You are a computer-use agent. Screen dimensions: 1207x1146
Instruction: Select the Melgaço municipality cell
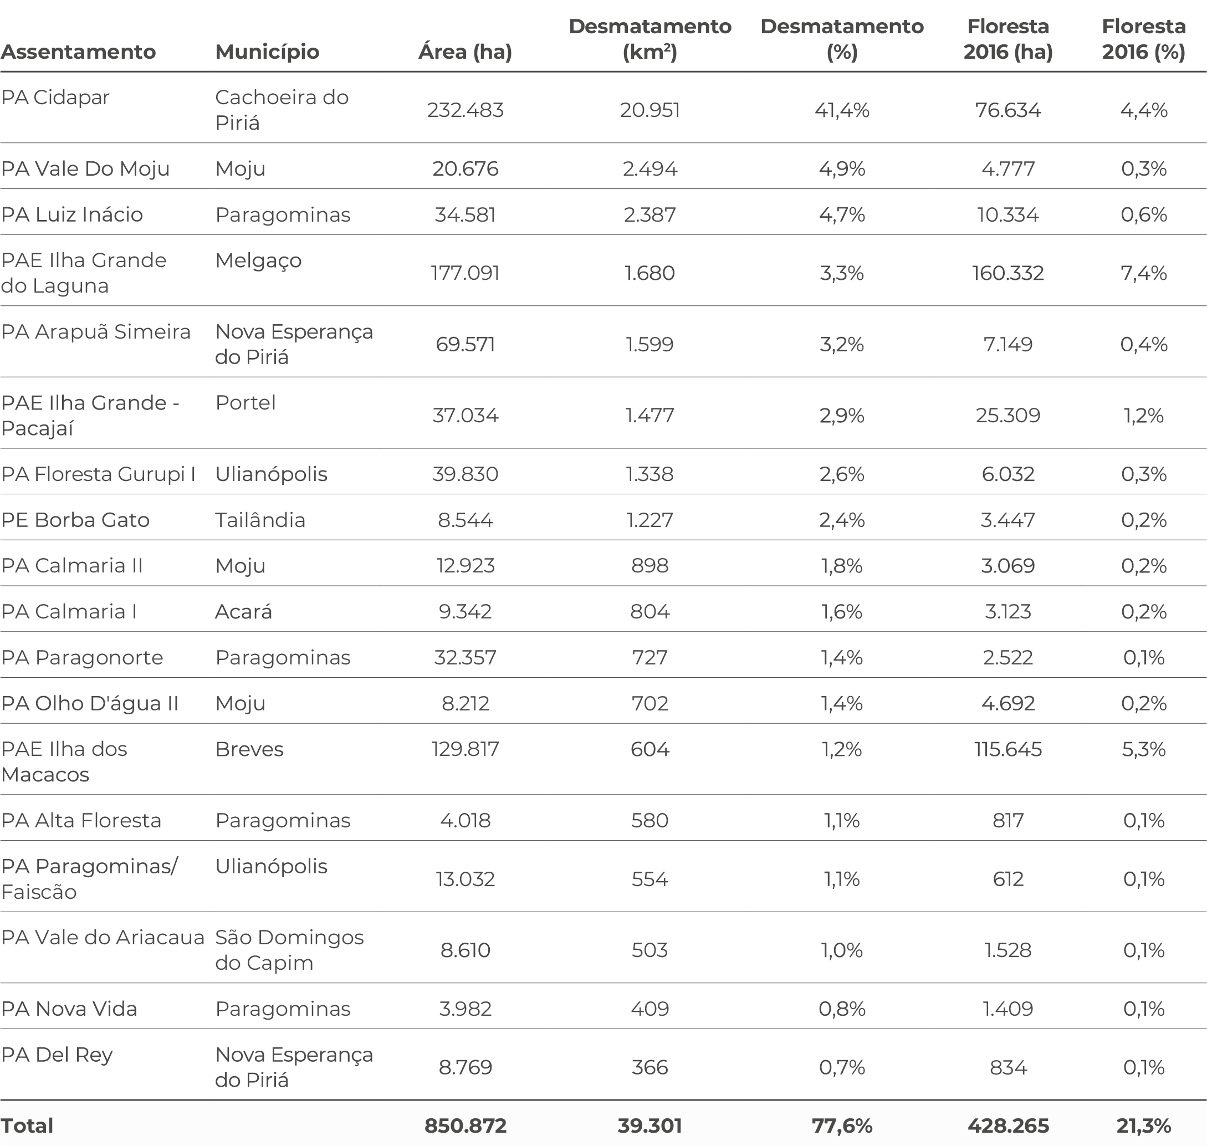(258, 261)
